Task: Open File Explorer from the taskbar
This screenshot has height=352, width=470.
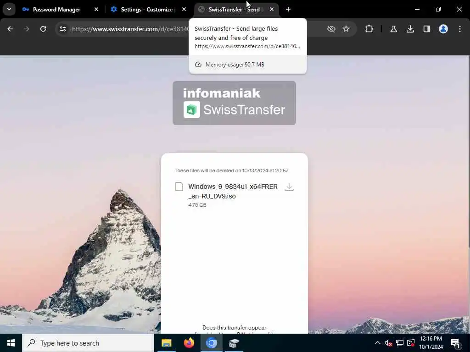Action: tap(166, 343)
